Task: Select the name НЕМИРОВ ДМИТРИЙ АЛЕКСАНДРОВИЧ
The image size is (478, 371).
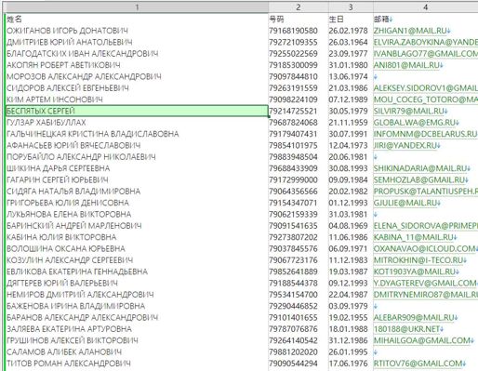Action: coord(80,295)
